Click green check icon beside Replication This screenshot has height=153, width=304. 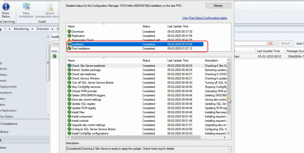coord(69,36)
